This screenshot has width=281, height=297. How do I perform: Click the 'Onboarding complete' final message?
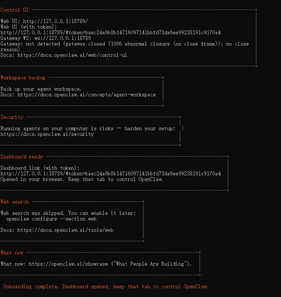tap(106, 286)
